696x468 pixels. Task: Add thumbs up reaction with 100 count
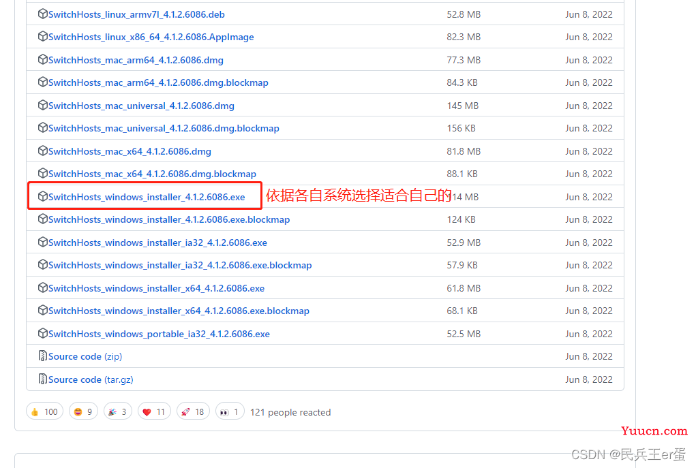pos(45,411)
